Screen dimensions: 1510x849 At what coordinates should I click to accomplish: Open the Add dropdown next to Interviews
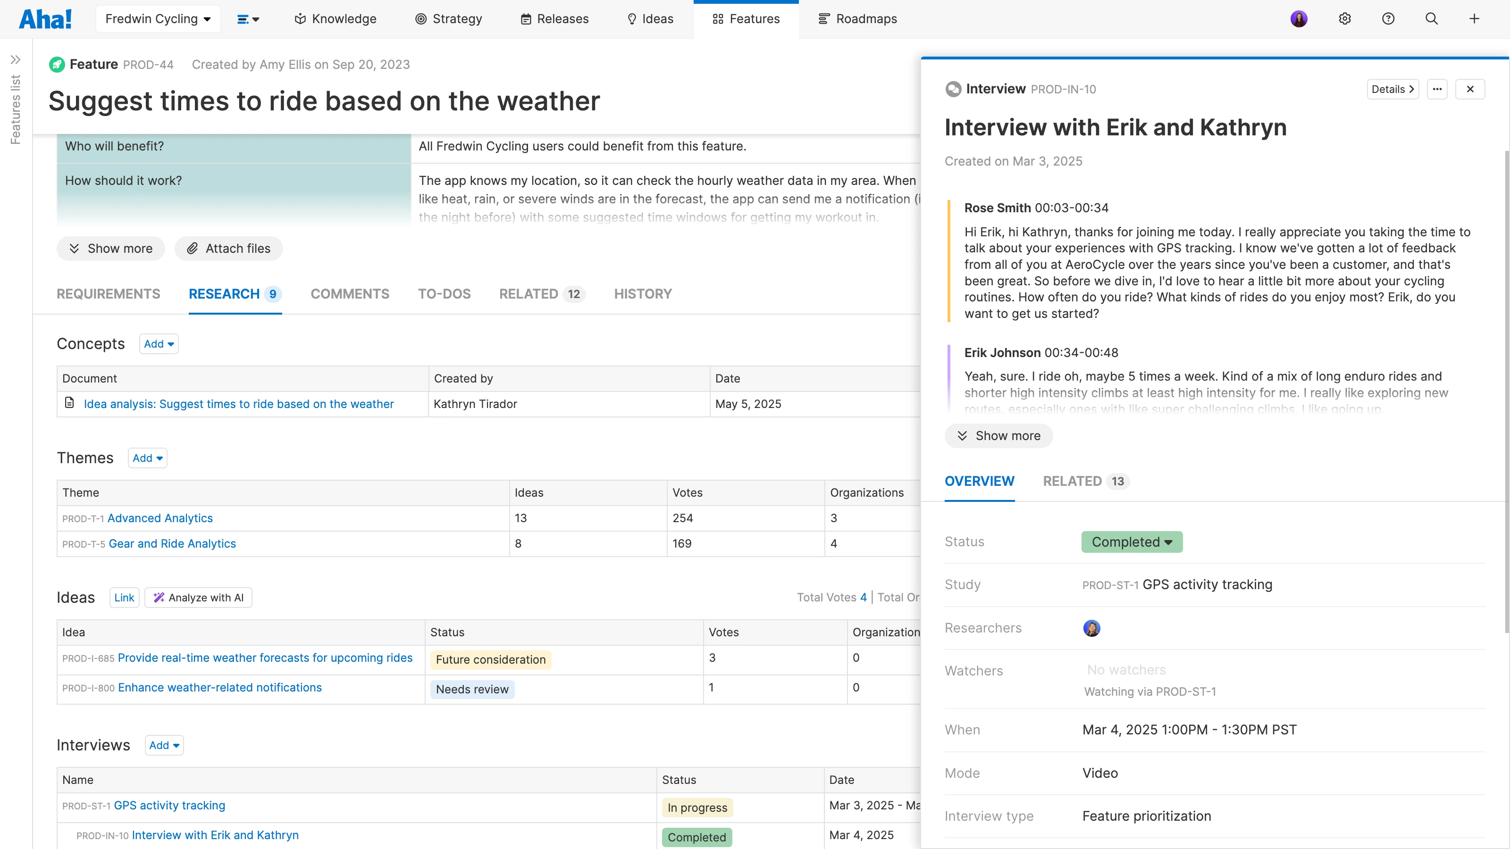[x=164, y=745]
